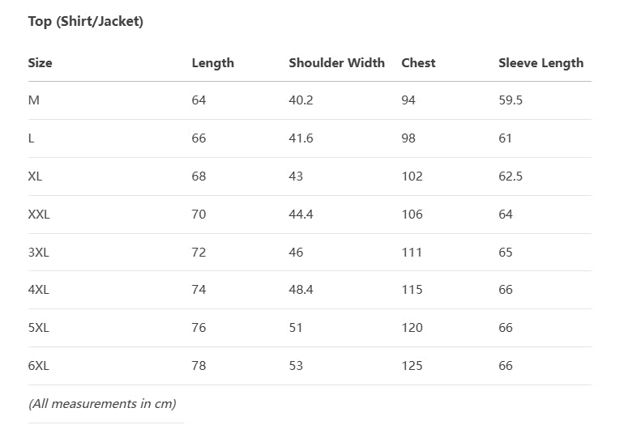Select the Size column header
Image resolution: width=628 pixels, height=425 pixels.
click(40, 63)
